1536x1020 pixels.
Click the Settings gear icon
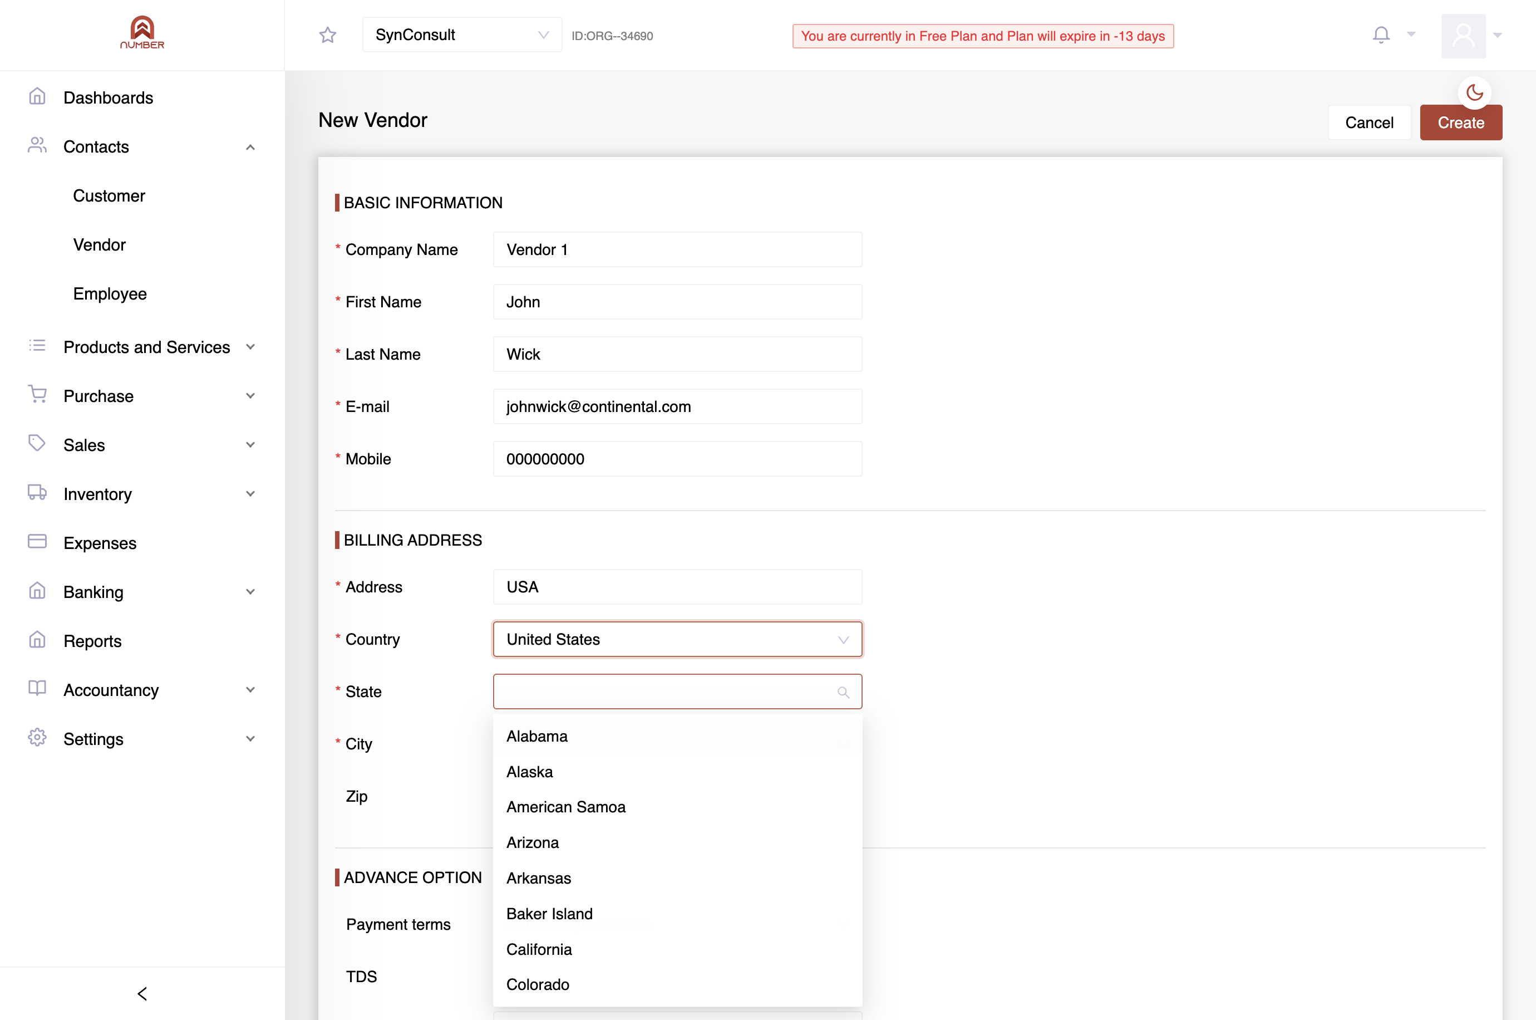pos(37,738)
